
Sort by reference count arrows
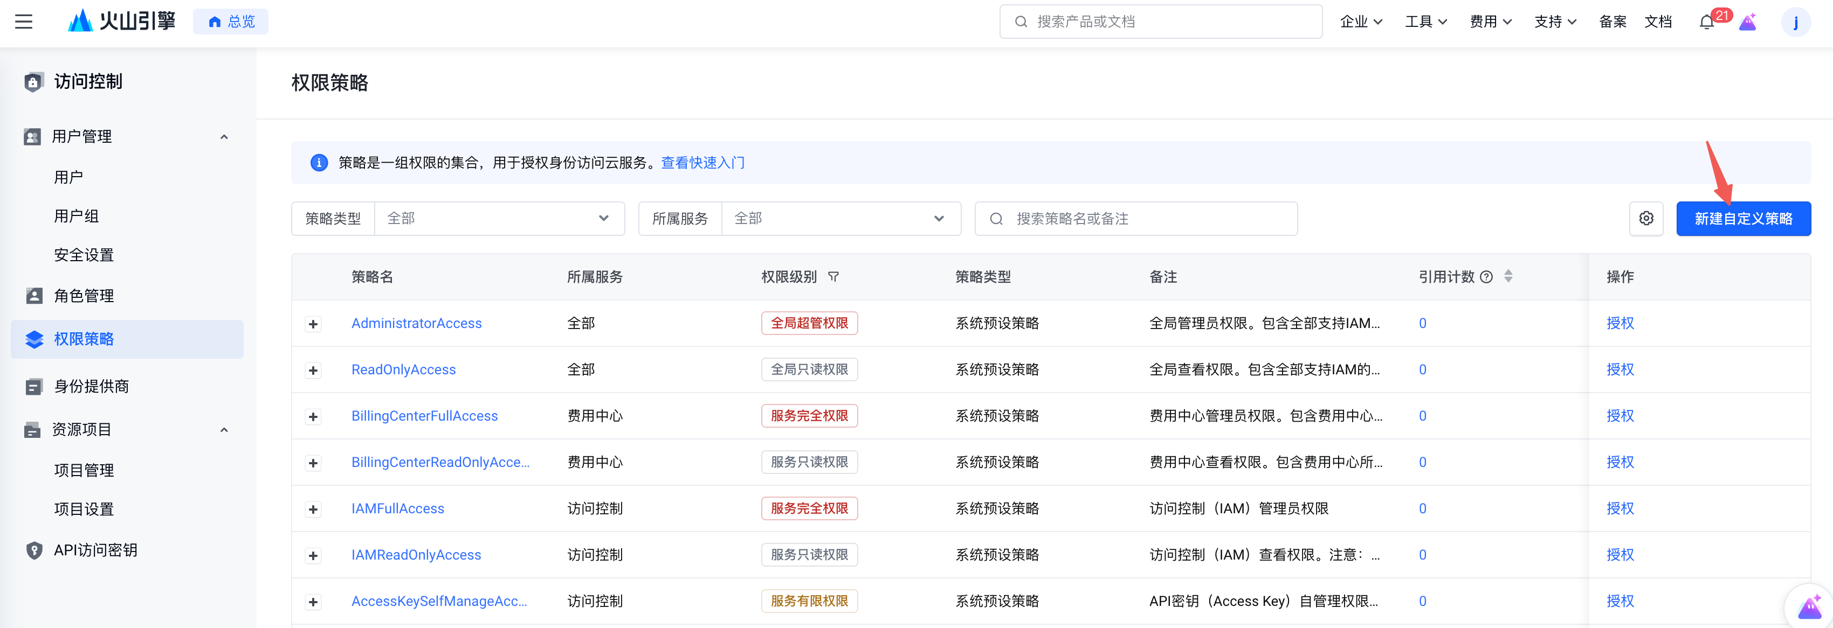[x=1508, y=277]
